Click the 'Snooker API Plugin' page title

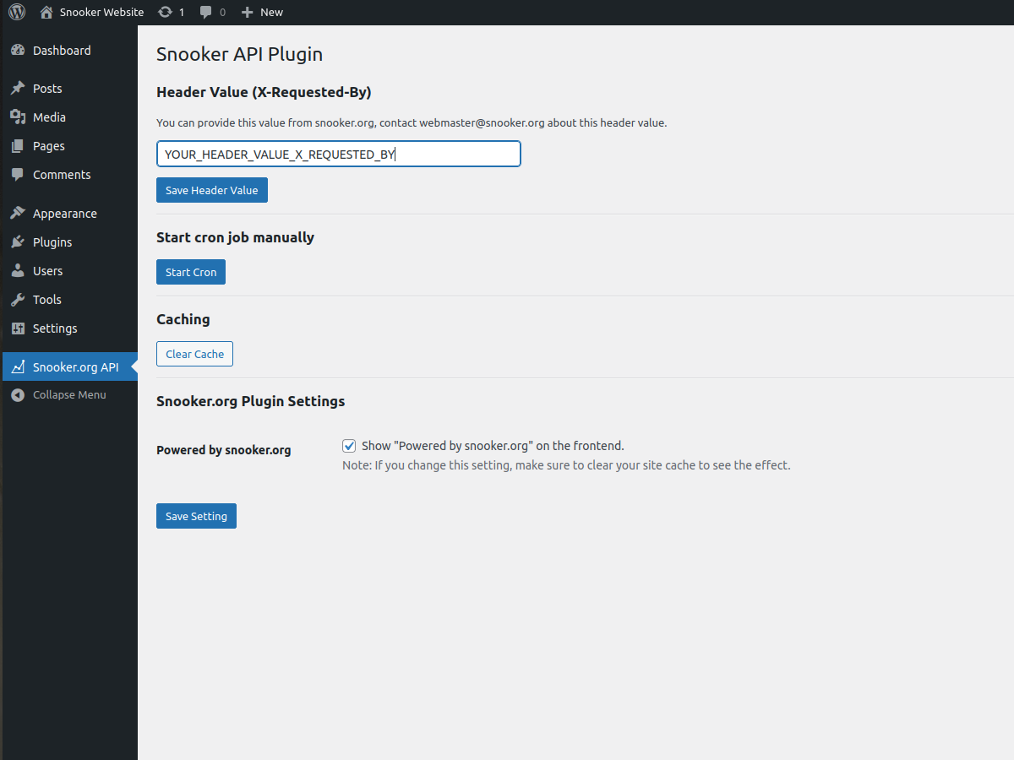coord(240,54)
